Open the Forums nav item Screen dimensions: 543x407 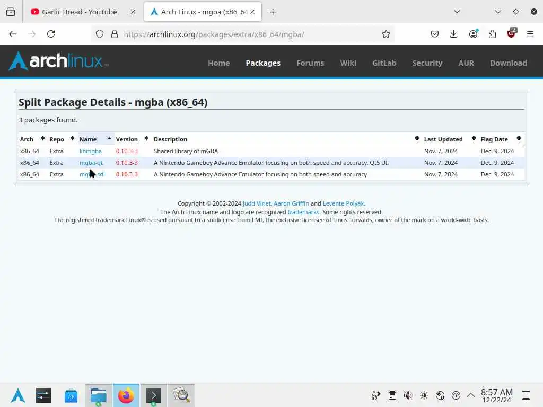(x=310, y=63)
